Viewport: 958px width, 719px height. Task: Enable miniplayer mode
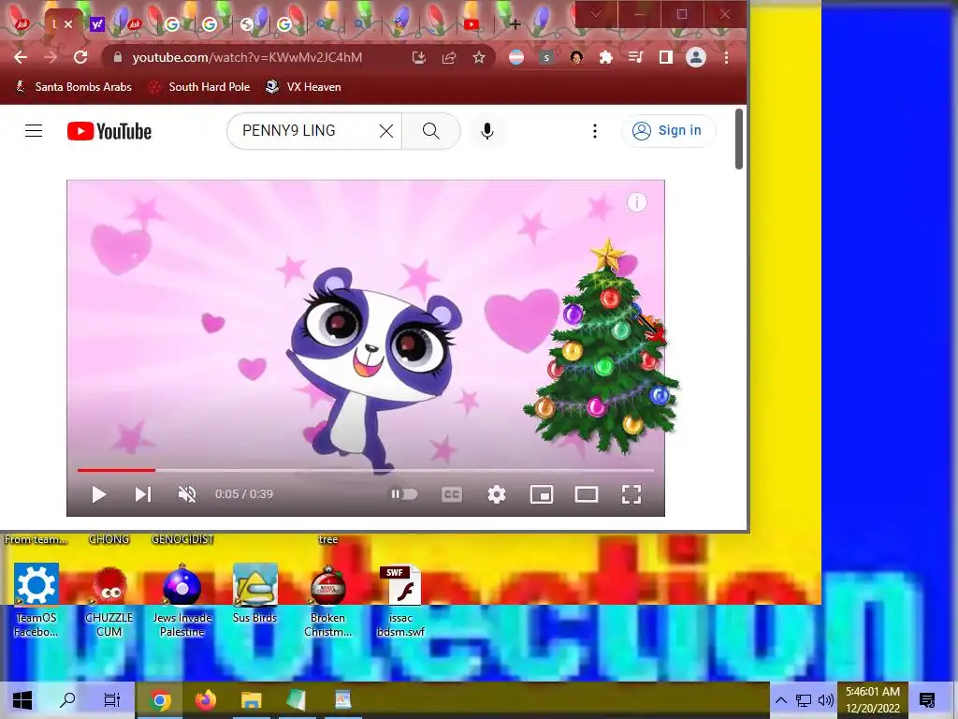(x=542, y=494)
